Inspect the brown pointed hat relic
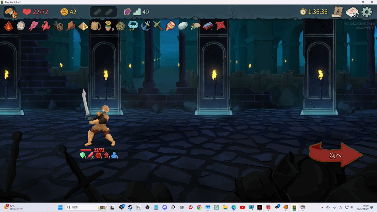377x212 pixels. tap(71, 26)
